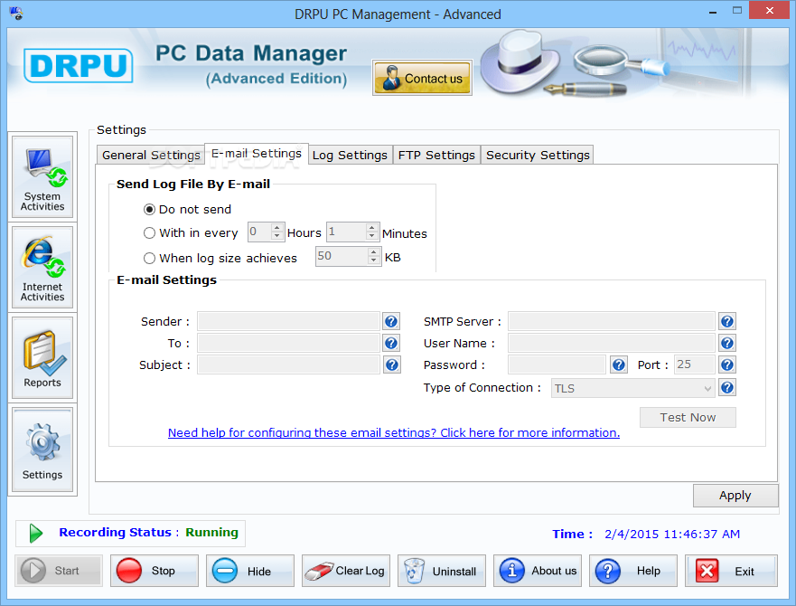
Task: Click the Uninstall button
Action: (442, 571)
